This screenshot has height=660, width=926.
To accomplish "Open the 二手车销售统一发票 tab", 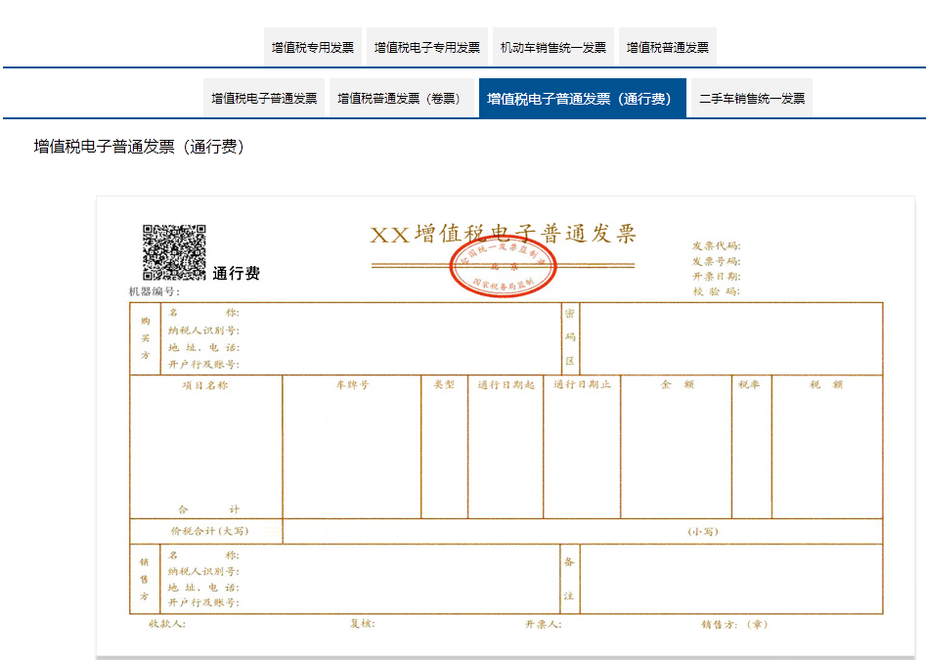I will click(752, 98).
